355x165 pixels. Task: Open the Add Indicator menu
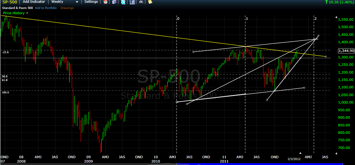click(x=34, y=2)
